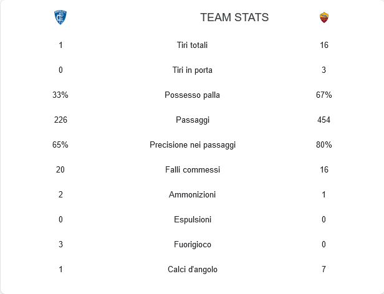
Task: Click Roma's 67% possession value
Action: pos(324,95)
